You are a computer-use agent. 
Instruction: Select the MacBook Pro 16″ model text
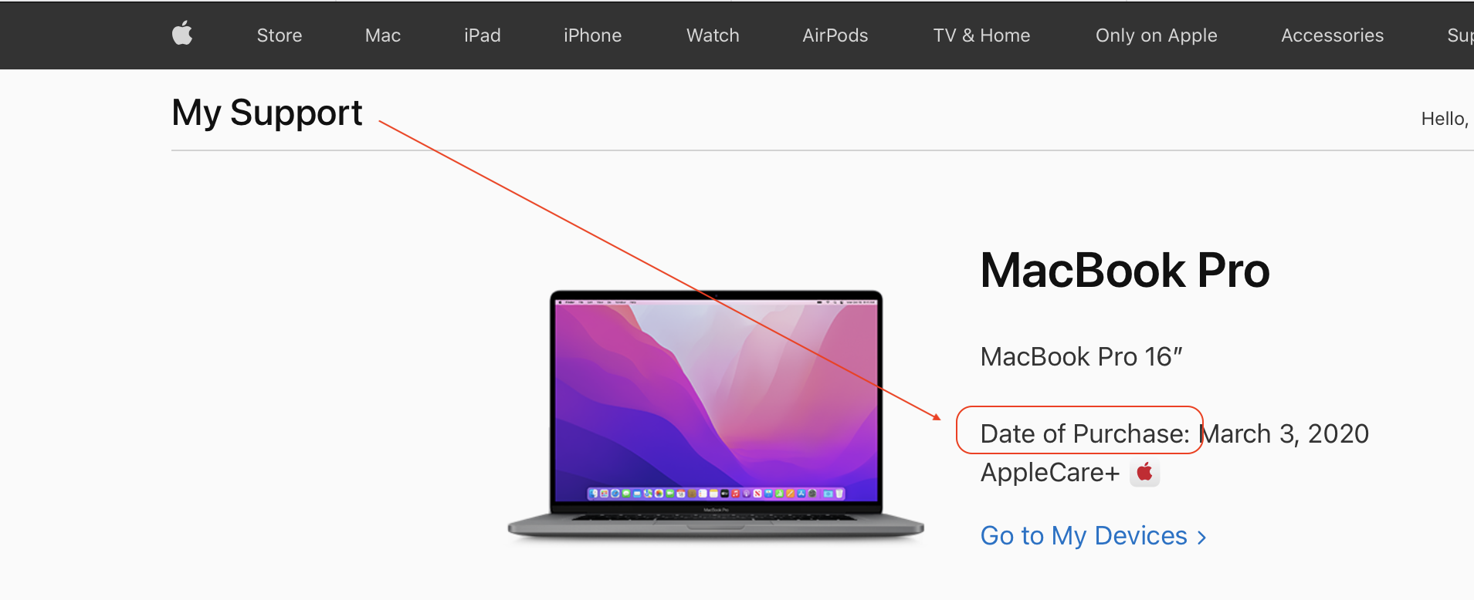coord(1081,357)
